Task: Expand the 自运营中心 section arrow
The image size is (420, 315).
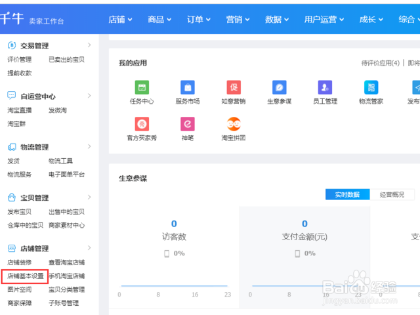Action: [x=89, y=96]
